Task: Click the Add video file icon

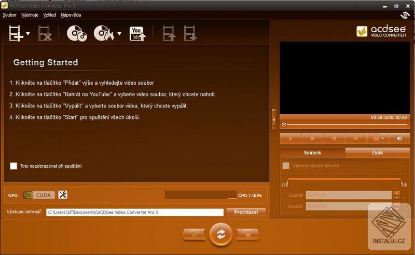Action: point(16,33)
